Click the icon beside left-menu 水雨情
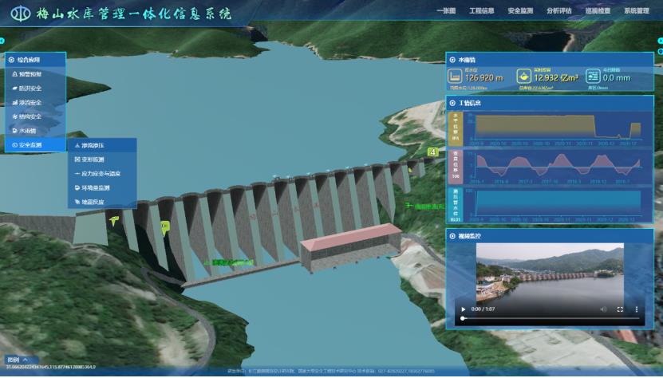Screen dimensions: 663x378 [x=15, y=131]
